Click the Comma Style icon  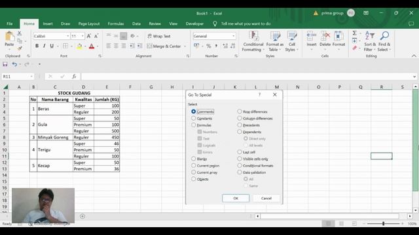(x=216, y=46)
